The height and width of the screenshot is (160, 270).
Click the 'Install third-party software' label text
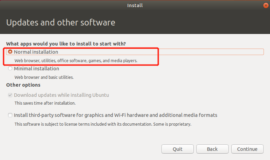point(115,115)
